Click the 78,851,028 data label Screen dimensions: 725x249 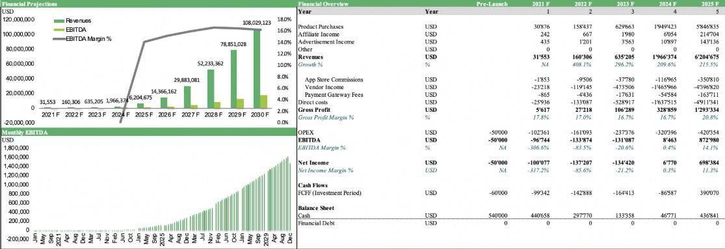pyautogui.click(x=233, y=44)
